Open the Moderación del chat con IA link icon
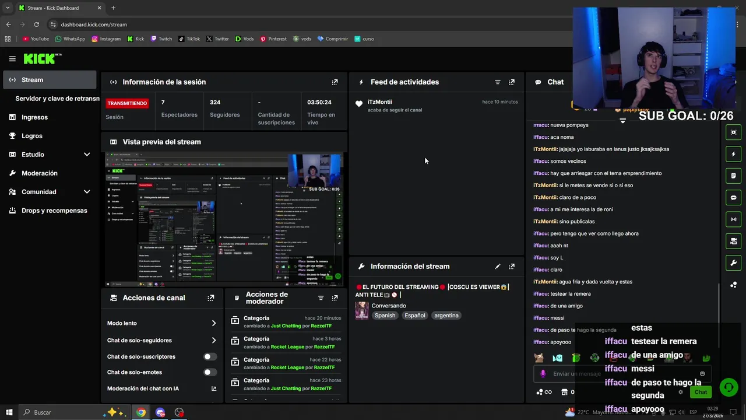The width and height of the screenshot is (746, 420). click(214, 388)
